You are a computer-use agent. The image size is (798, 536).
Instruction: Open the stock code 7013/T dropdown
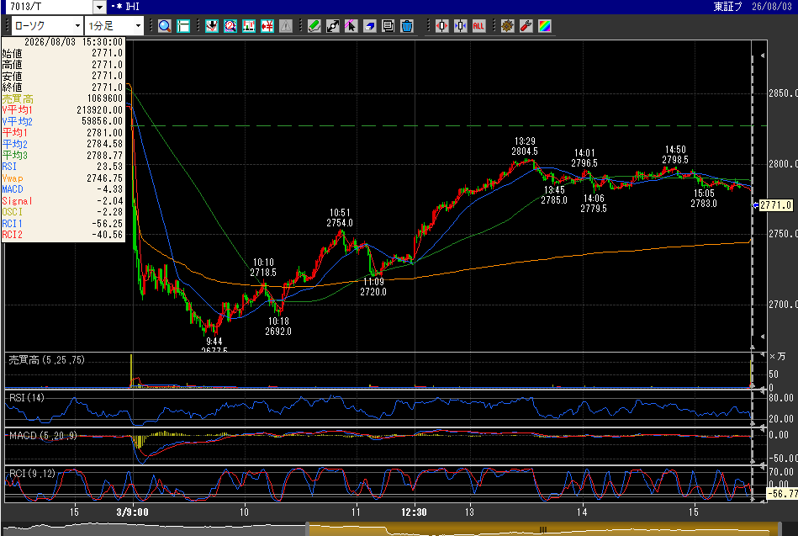(99, 7)
